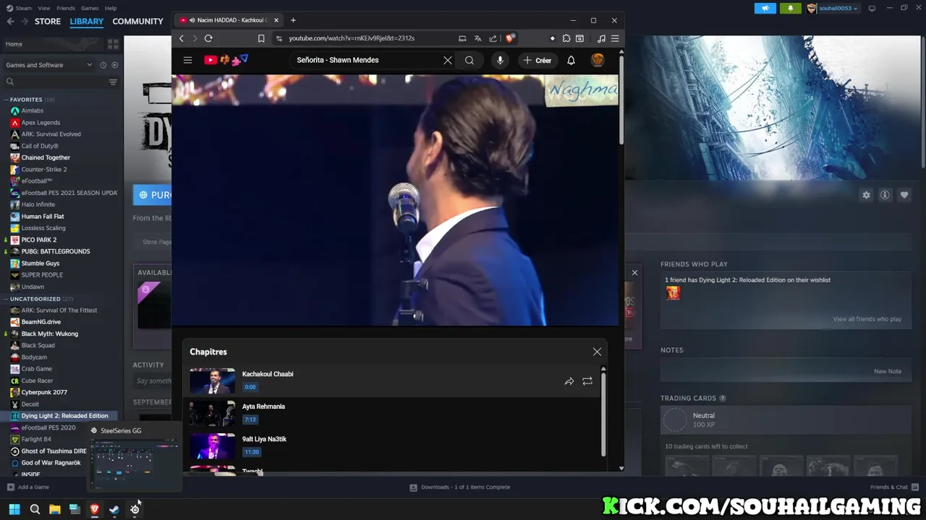Open Brave Shields icon
Viewport: 926px width, 520px height.
510,38
